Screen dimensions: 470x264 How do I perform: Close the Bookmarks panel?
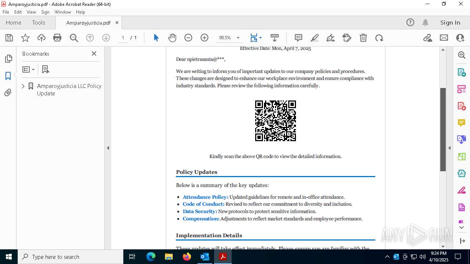point(94,54)
